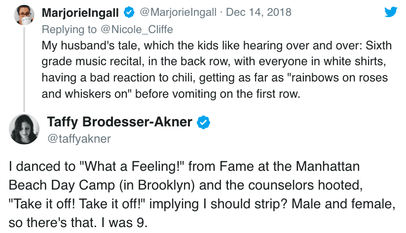Click the 'Replying to' label
The image size is (406, 233).
(x=70, y=29)
